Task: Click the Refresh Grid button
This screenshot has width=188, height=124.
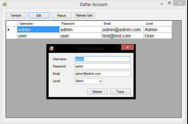Action: click(84, 15)
